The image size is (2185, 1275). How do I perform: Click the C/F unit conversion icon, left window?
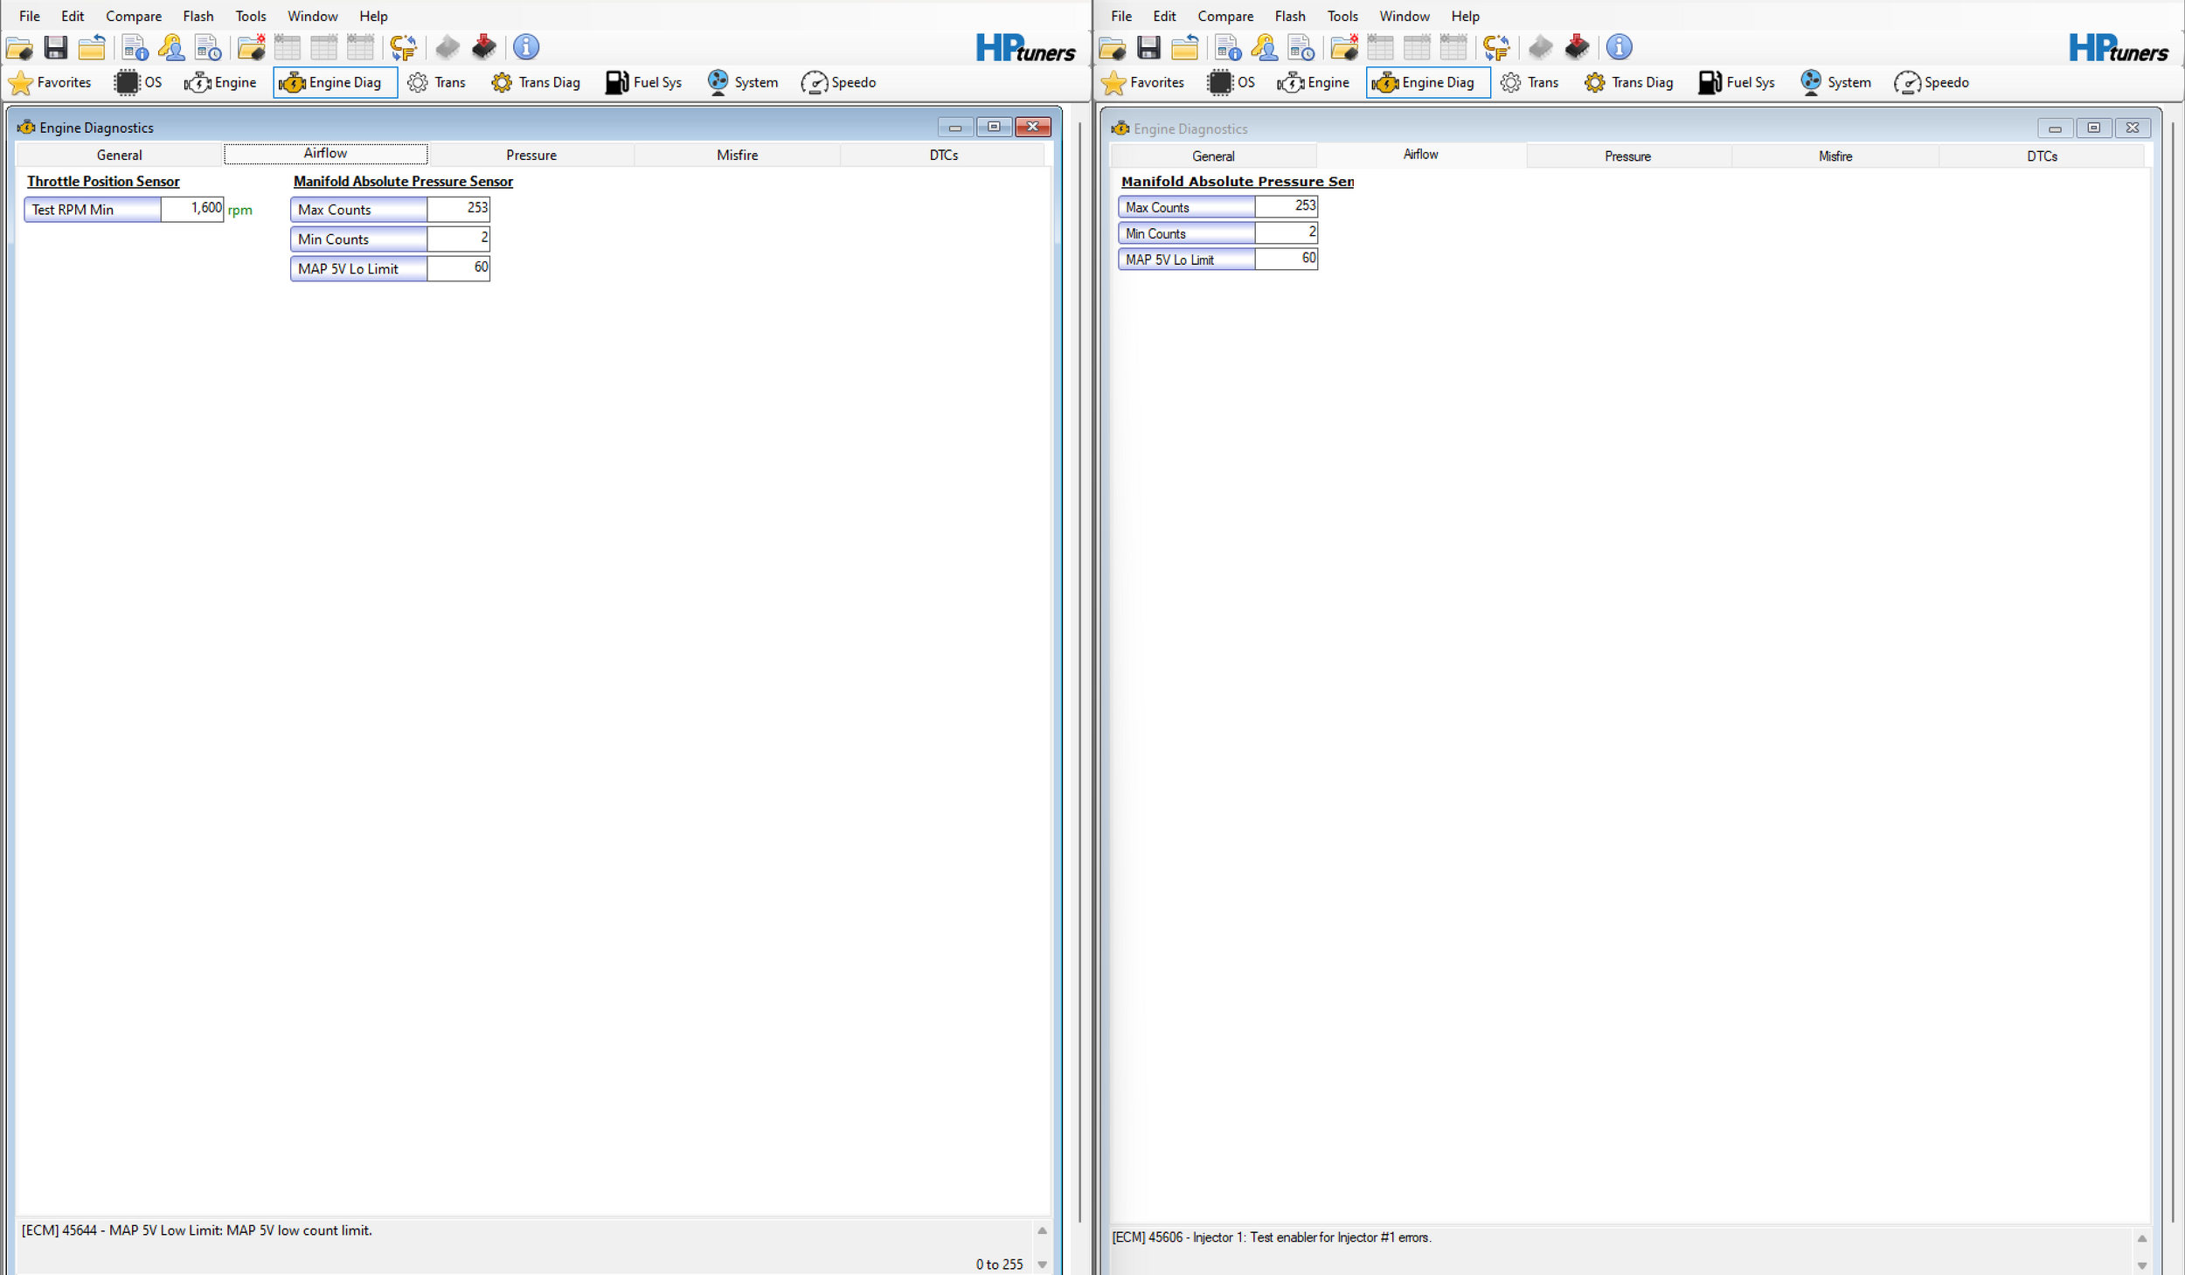(403, 47)
